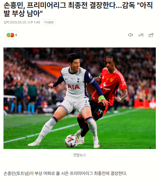The height and width of the screenshot is (181, 159).
Task: Click the crest on the white jersey
Action: (78, 80)
